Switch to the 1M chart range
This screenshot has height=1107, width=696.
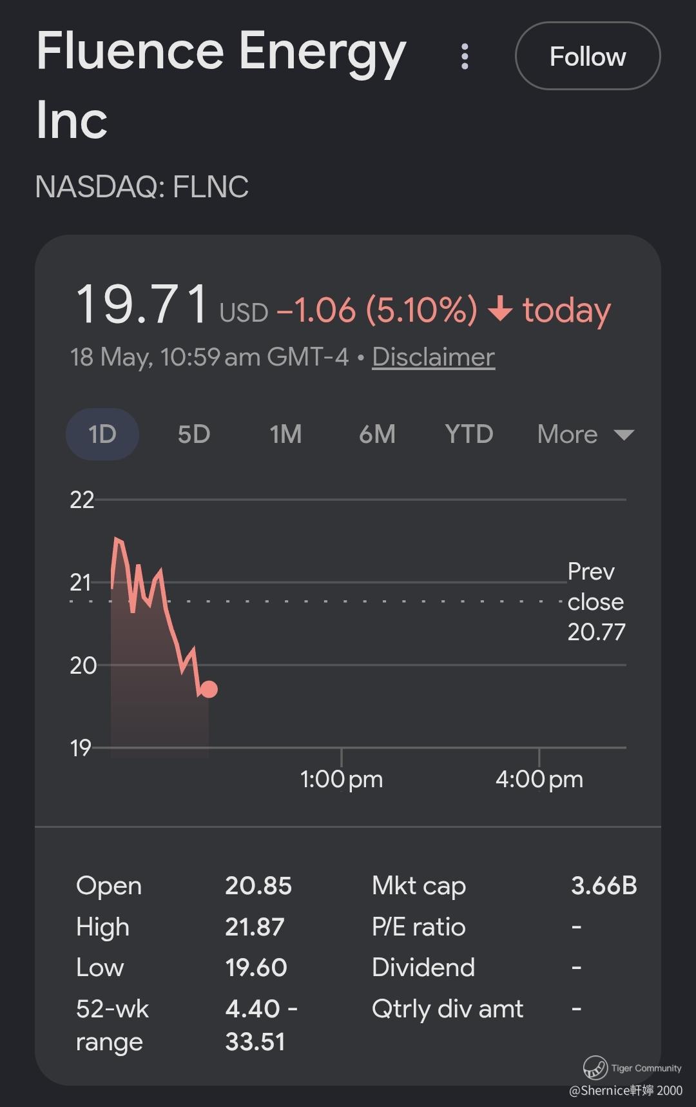click(x=285, y=434)
